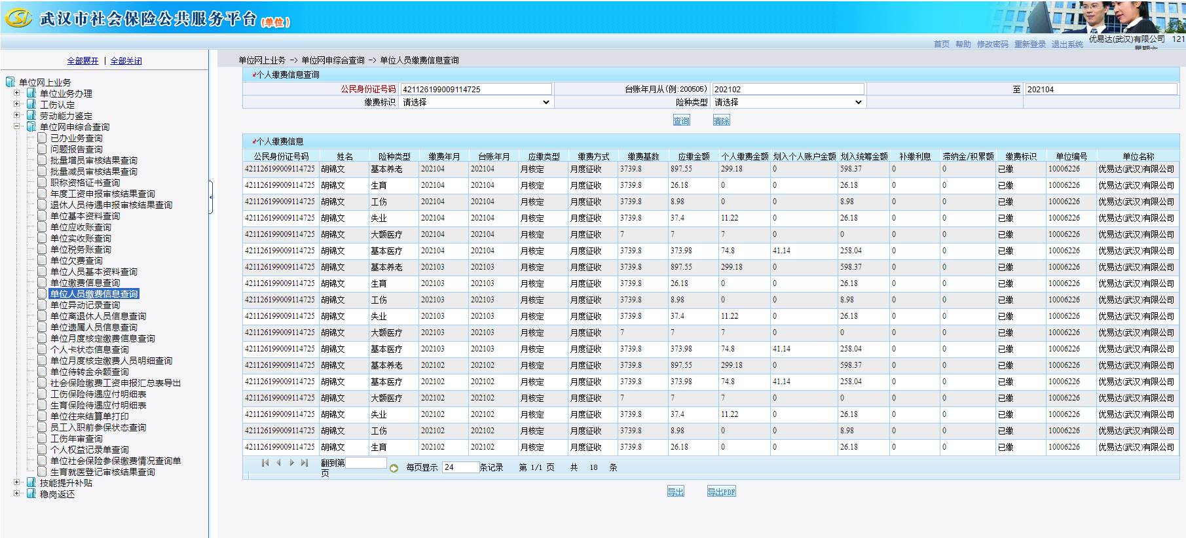The height and width of the screenshot is (538, 1186).
Task: Click the previous page arrow
Action: [278, 463]
